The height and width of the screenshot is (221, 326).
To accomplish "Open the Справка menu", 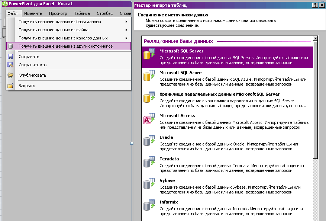I will pos(125,13).
